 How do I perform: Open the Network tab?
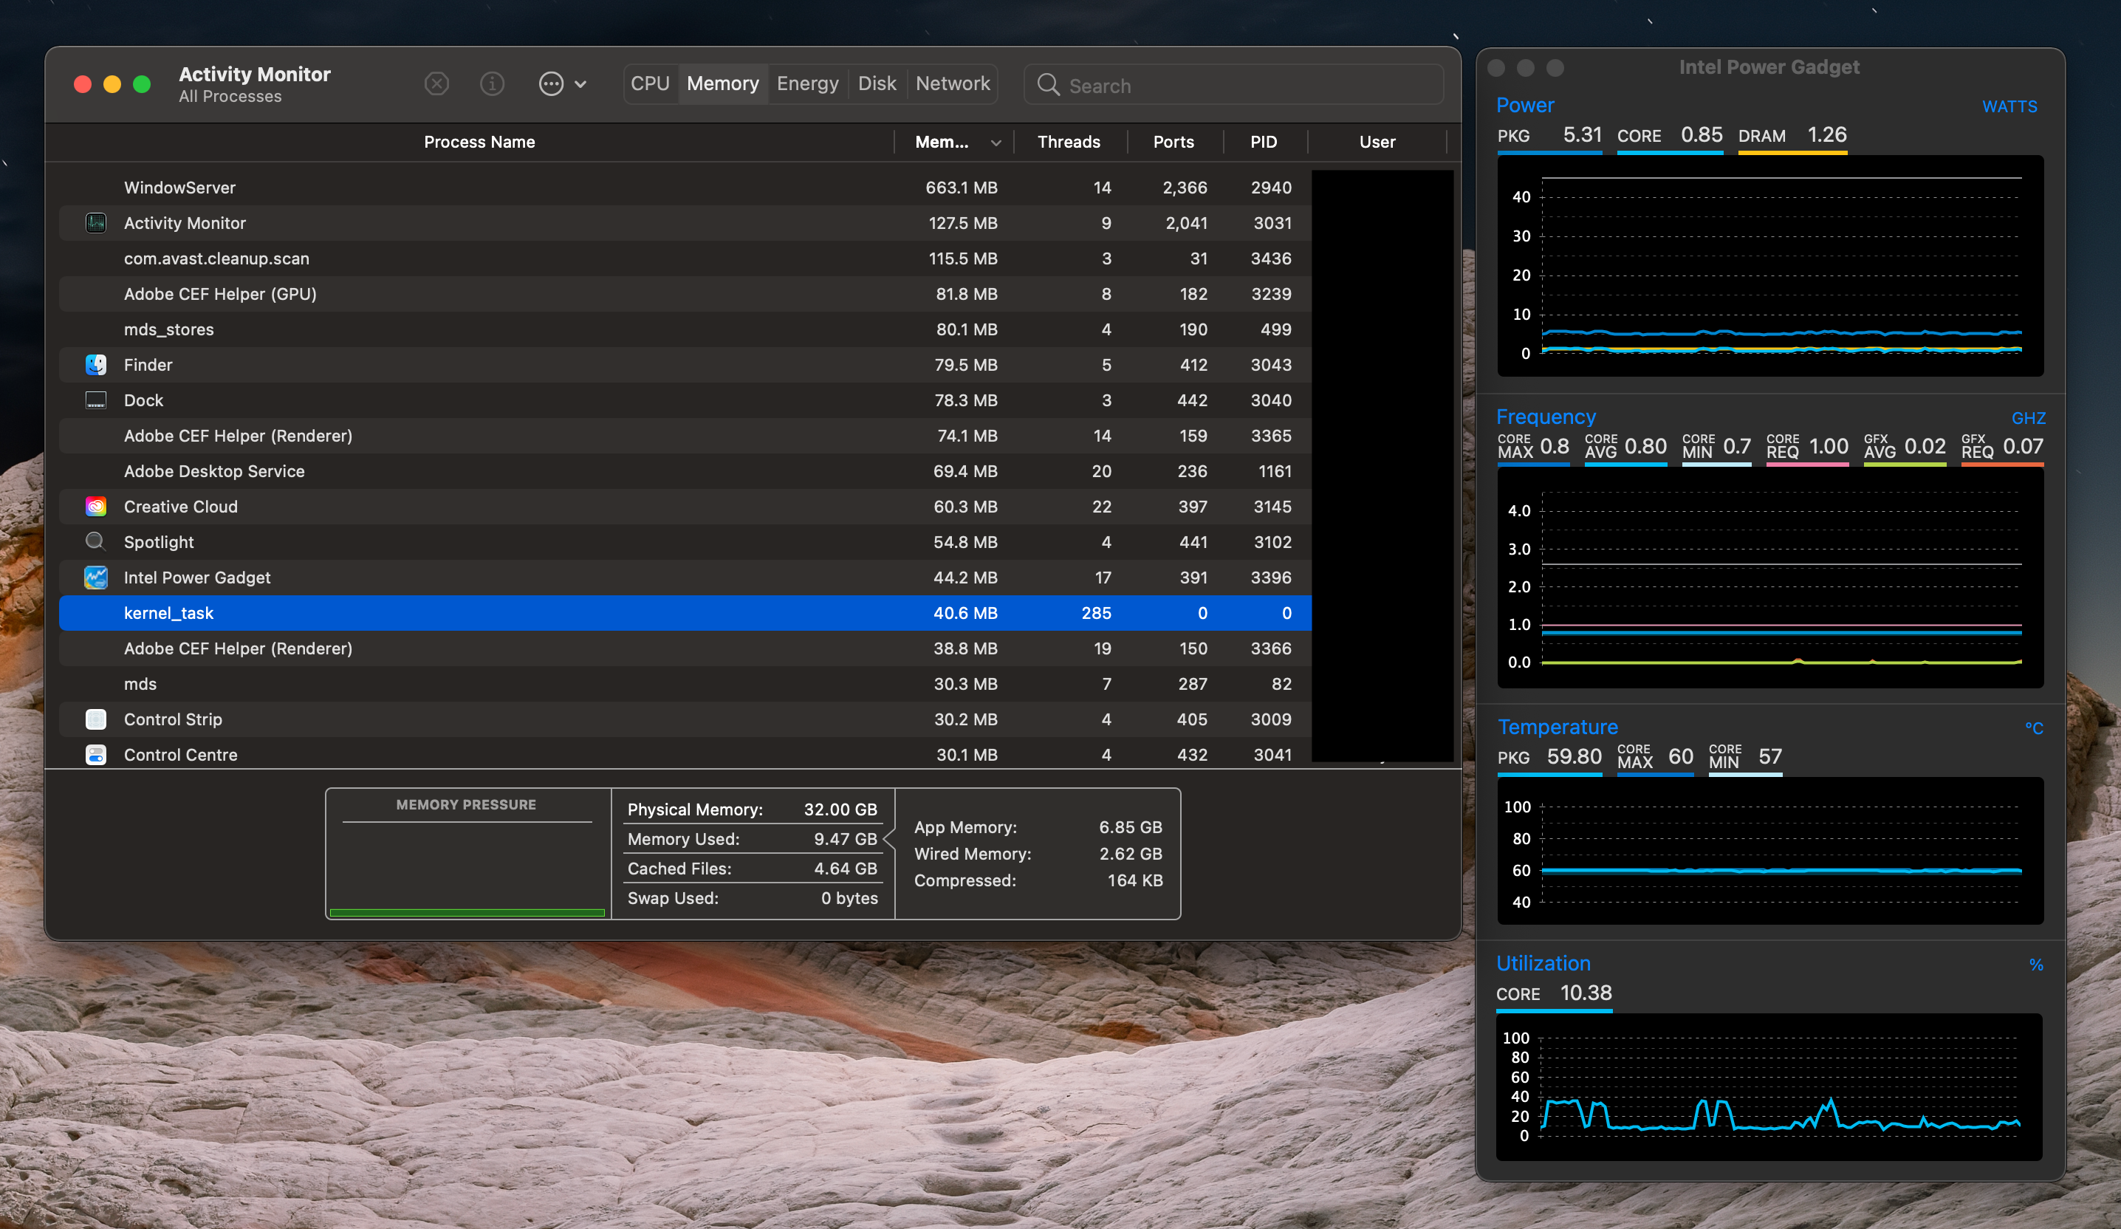(x=952, y=84)
